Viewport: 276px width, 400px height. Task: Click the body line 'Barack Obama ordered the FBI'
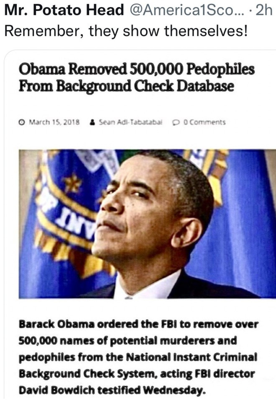point(98,324)
